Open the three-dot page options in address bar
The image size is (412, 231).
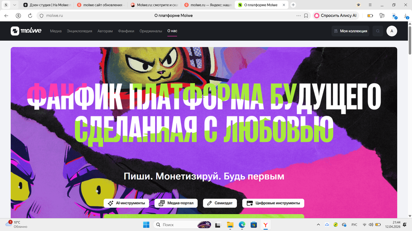click(x=298, y=16)
